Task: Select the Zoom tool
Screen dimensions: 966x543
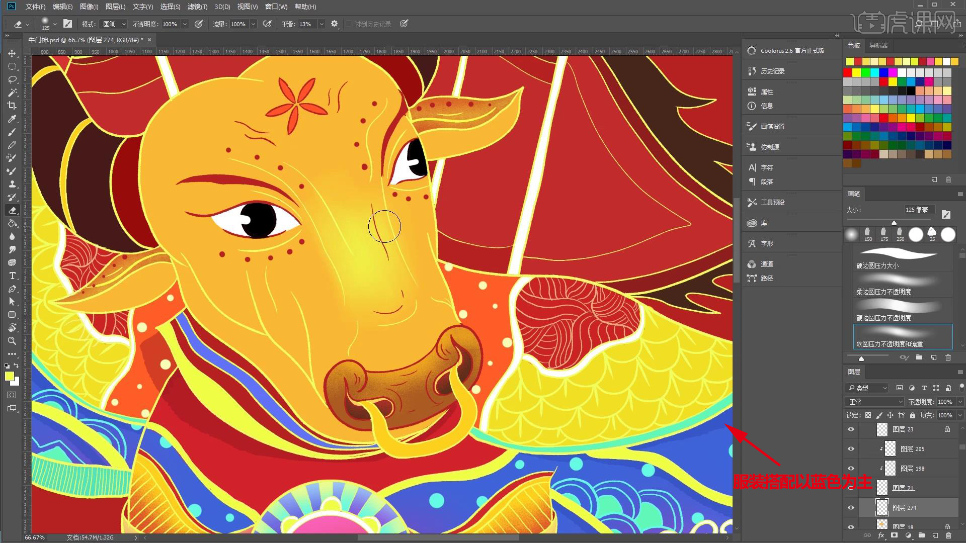Action: point(12,341)
